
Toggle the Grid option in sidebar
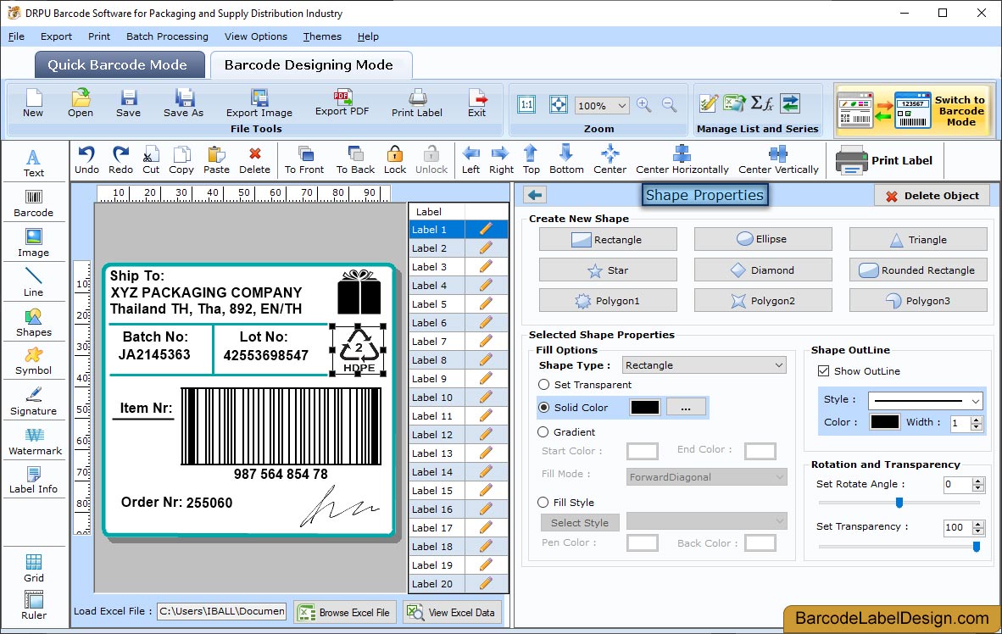[x=33, y=568]
